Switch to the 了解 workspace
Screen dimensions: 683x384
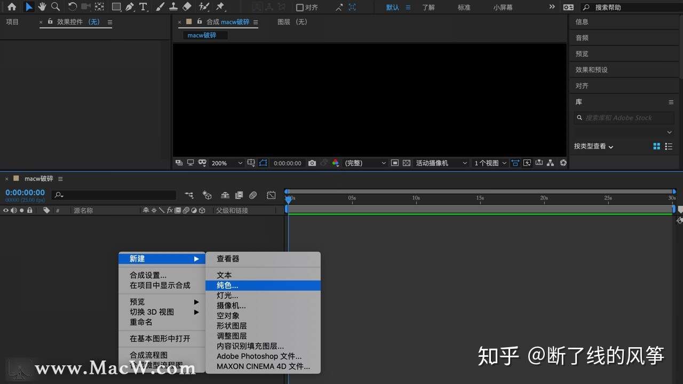pos(428,7)
